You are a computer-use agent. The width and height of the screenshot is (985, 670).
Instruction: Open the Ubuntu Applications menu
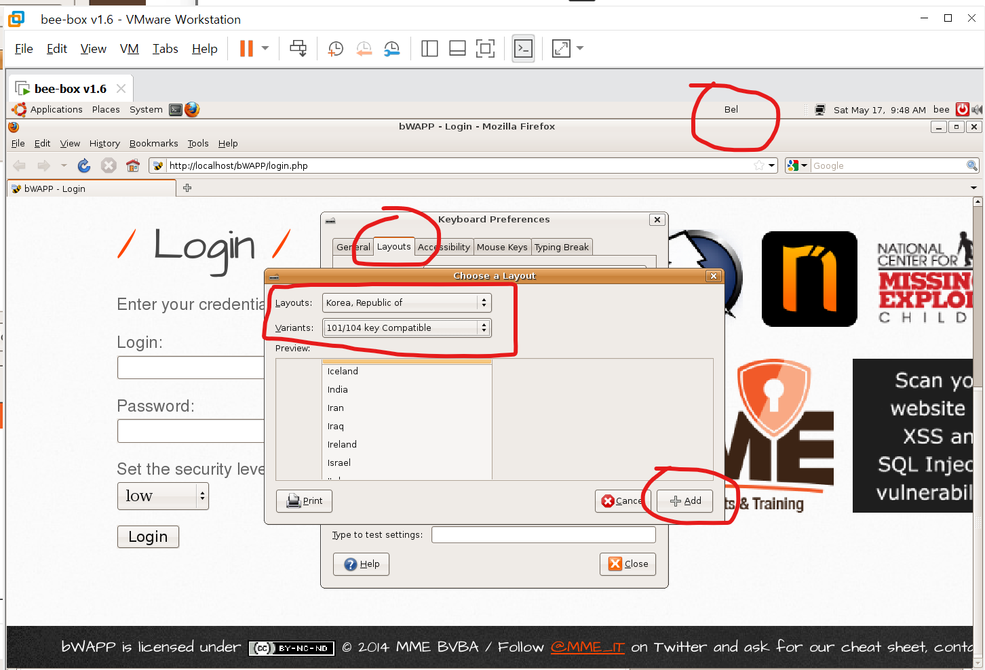point(56,110)
